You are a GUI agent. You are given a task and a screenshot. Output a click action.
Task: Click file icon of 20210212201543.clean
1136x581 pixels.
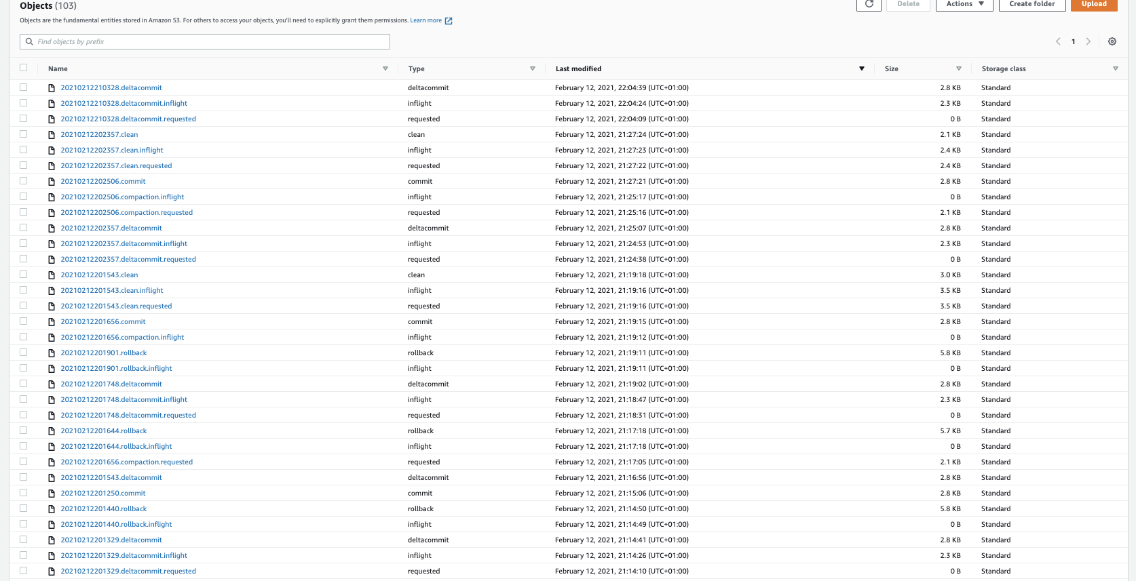tap(52, 275)
